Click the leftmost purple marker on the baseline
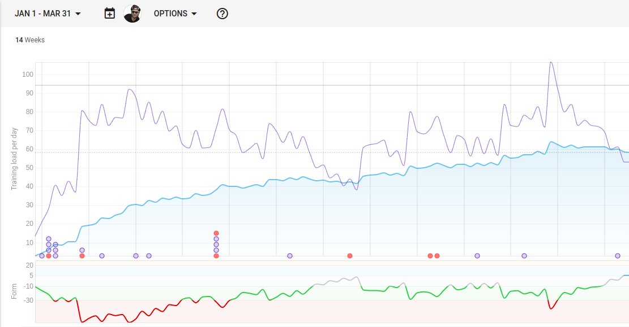The image size is (629, 327). [42, 256]
